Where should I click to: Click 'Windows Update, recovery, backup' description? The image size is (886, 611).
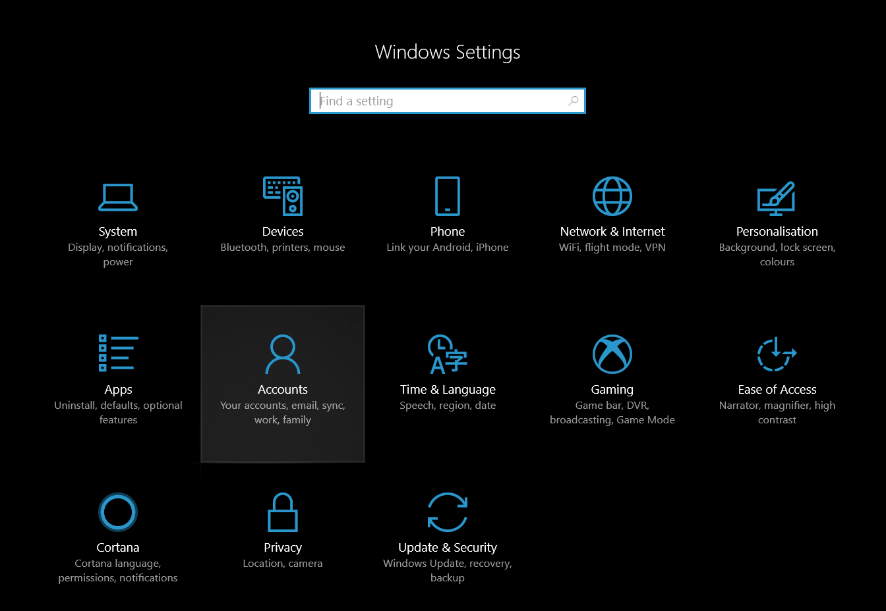(x=448, y=571)
